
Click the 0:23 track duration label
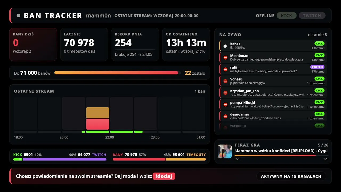click(326, 159)
